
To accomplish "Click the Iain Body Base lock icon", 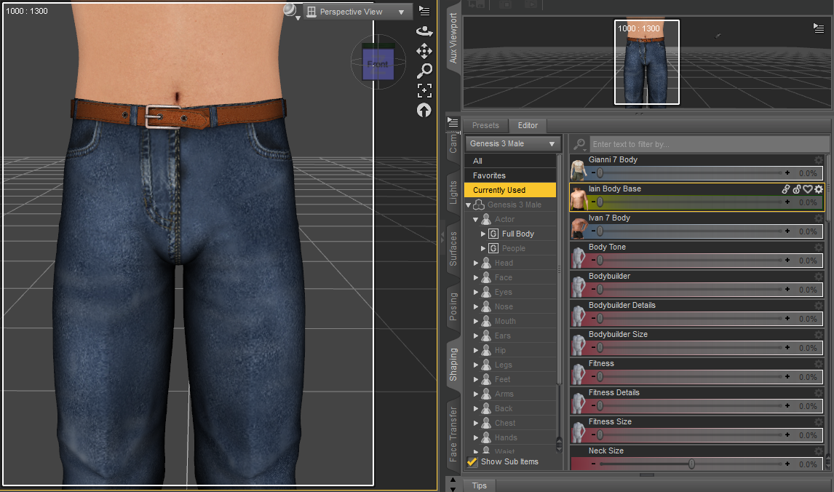I will [797, 189].
